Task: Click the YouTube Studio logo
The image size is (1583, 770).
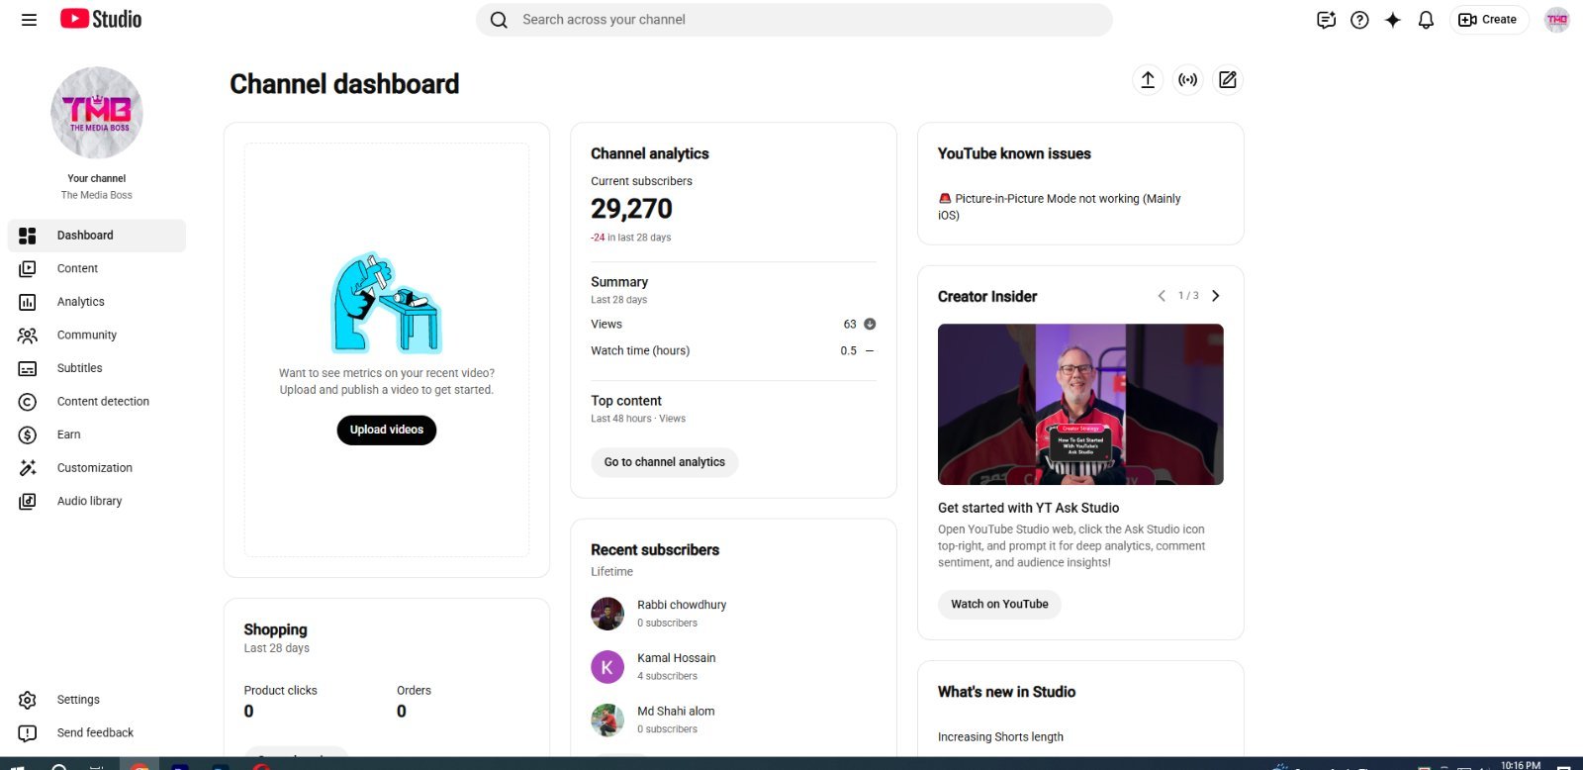Action: tap(101, 19)
